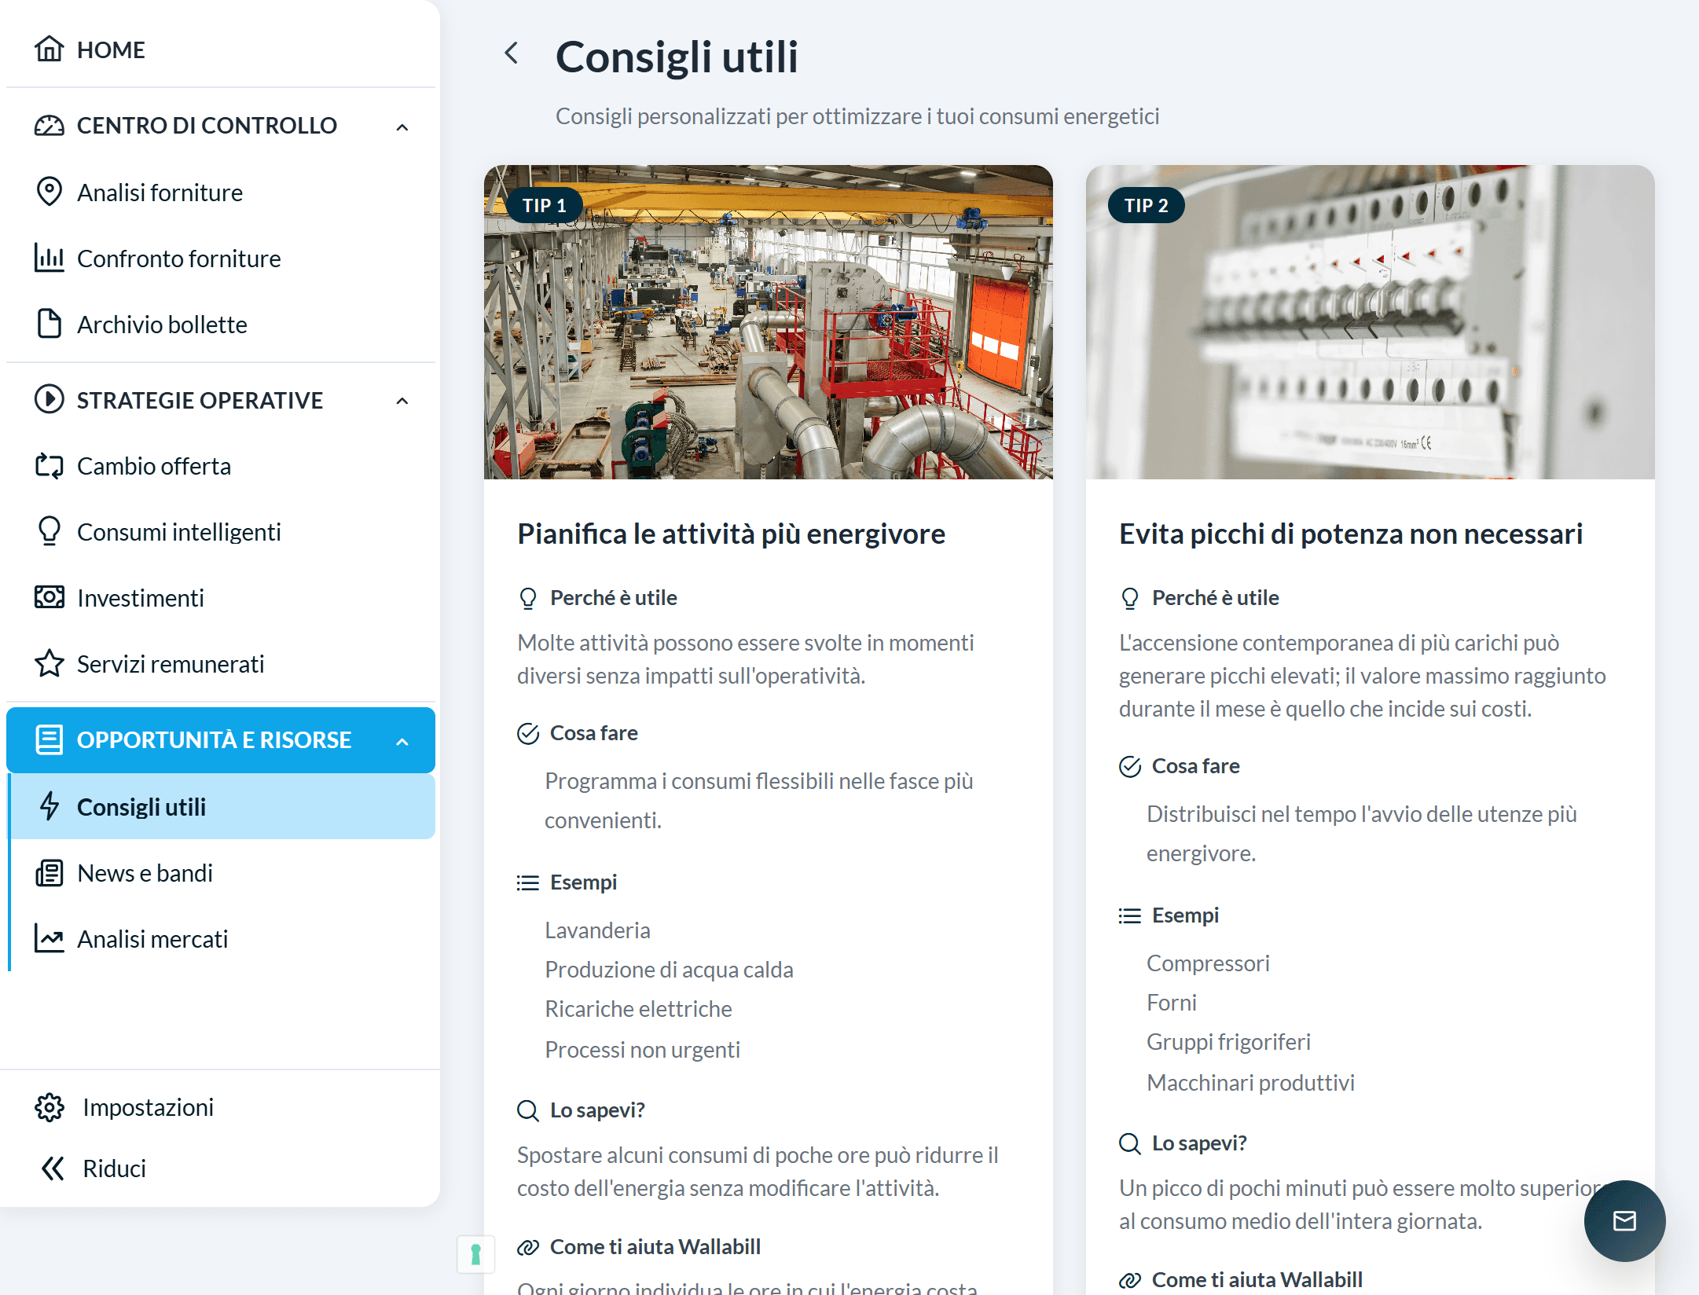Screen dimensions: 1699x1295
Task: Click the Analisi mercati trend chart icon
Action: [x=50, y=938]
